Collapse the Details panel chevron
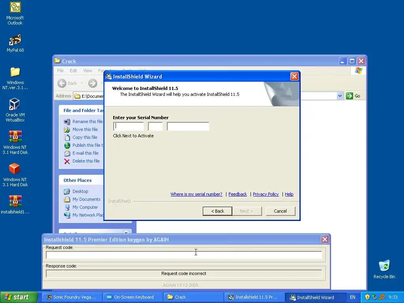 [126, 232]
